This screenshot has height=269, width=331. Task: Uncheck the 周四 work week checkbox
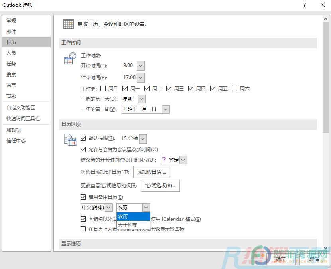tap(191, 88)
